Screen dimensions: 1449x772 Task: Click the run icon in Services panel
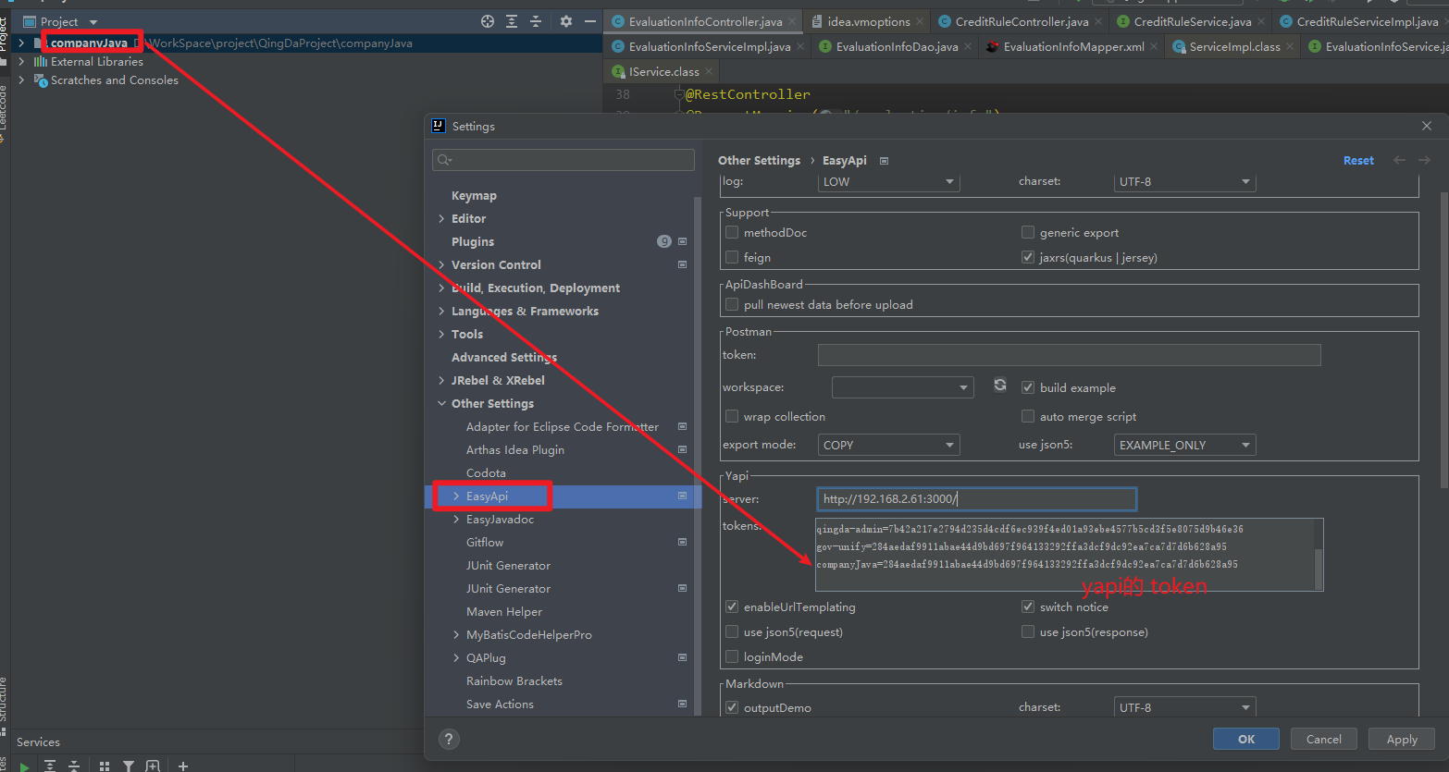(24, 766)
